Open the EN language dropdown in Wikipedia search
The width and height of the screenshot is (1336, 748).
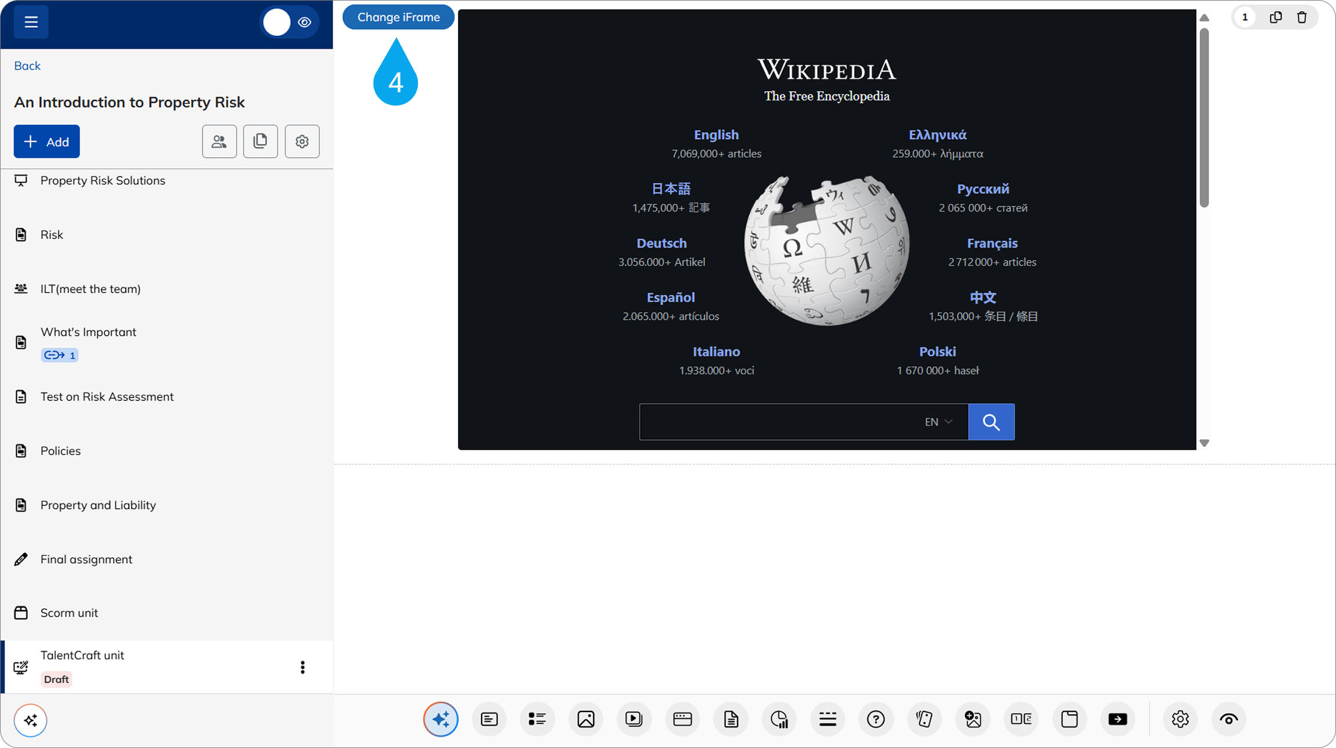[x=938, y=422]
